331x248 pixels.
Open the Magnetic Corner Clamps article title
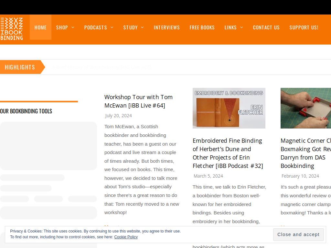pyautogui.click(x=306, y=153)
